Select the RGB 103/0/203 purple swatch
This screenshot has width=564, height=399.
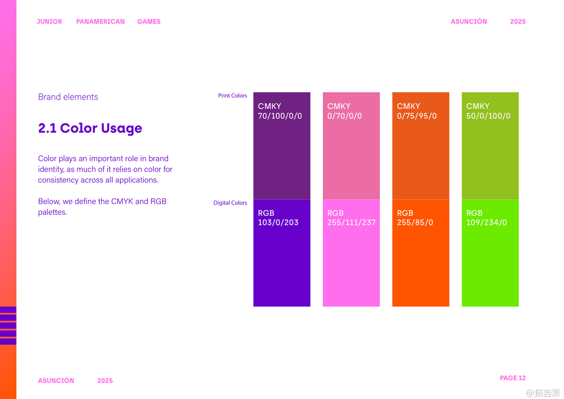tap(282, 254)
